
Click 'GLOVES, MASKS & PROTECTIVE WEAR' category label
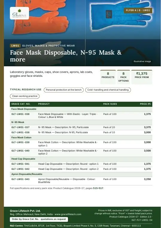48,46
